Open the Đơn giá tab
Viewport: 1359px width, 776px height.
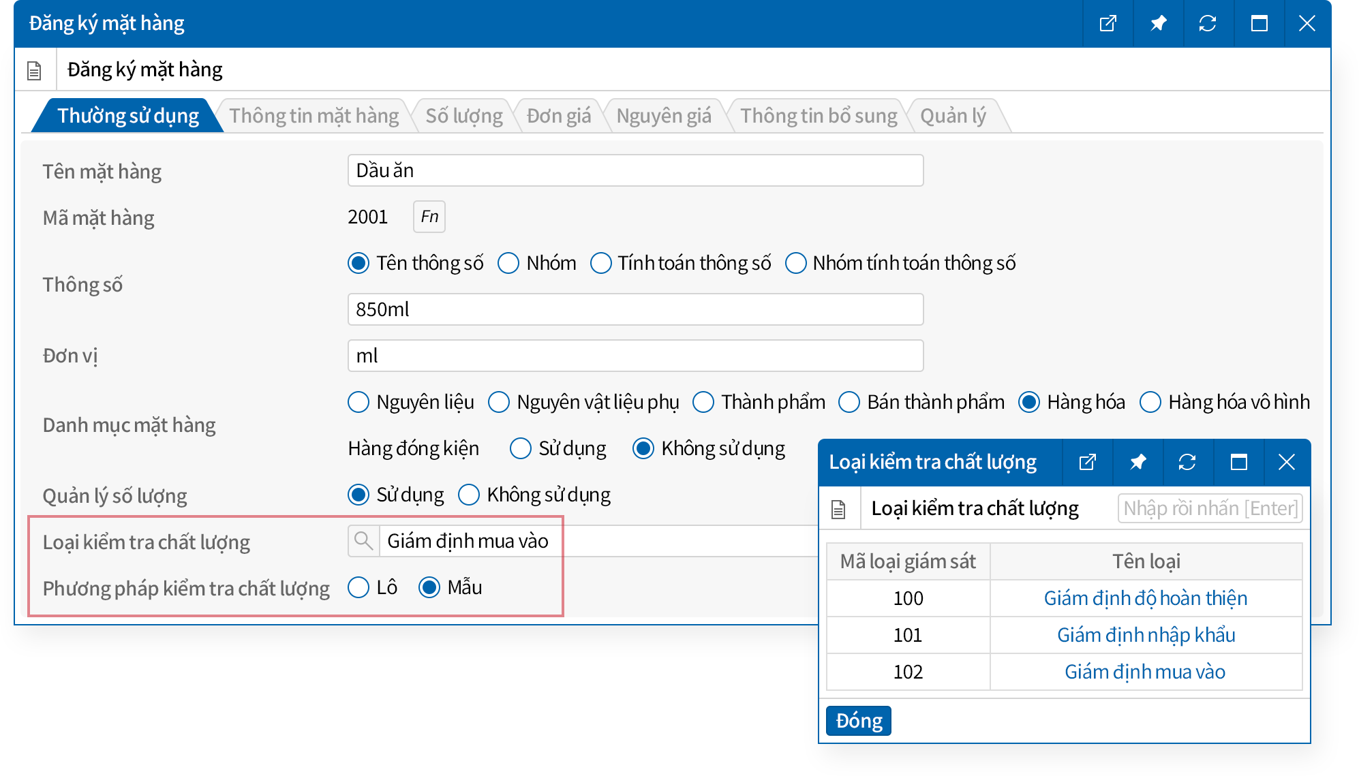(x=558, y=116)
